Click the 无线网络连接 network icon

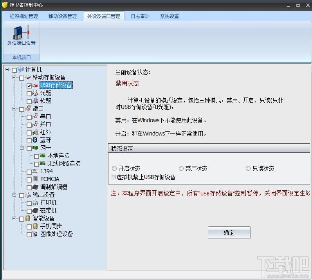tap(43, 163)
